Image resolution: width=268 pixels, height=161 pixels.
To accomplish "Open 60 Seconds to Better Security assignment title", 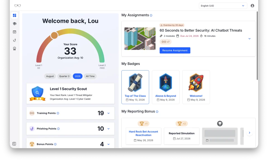I will pos(201,30).
